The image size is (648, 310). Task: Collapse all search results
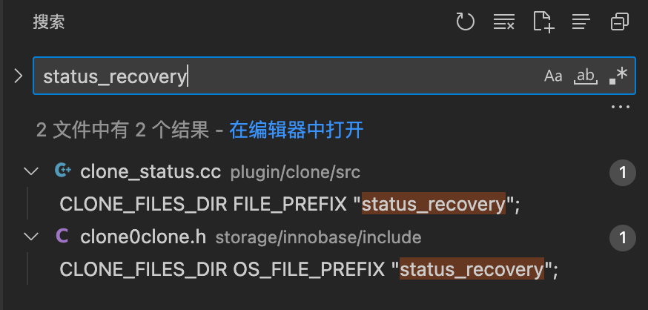[x=620, y=22]
